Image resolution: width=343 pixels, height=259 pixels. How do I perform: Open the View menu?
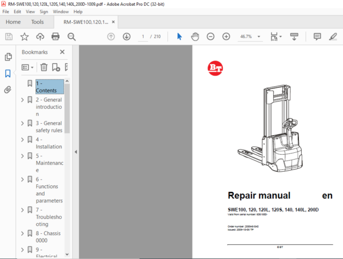(30, 12)
